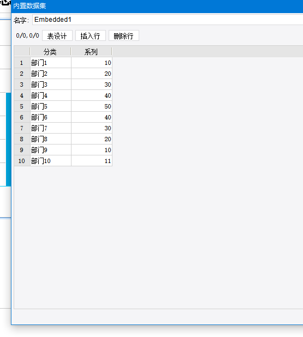The width and height of the screenshot is (303, 337).
Task: Click the 部门5 cell
Action: coord(51,106)
